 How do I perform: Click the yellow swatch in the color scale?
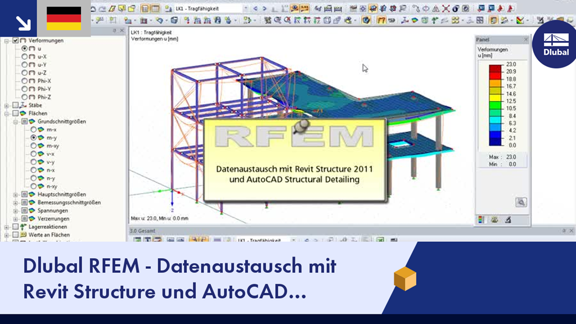click(495, 98)
